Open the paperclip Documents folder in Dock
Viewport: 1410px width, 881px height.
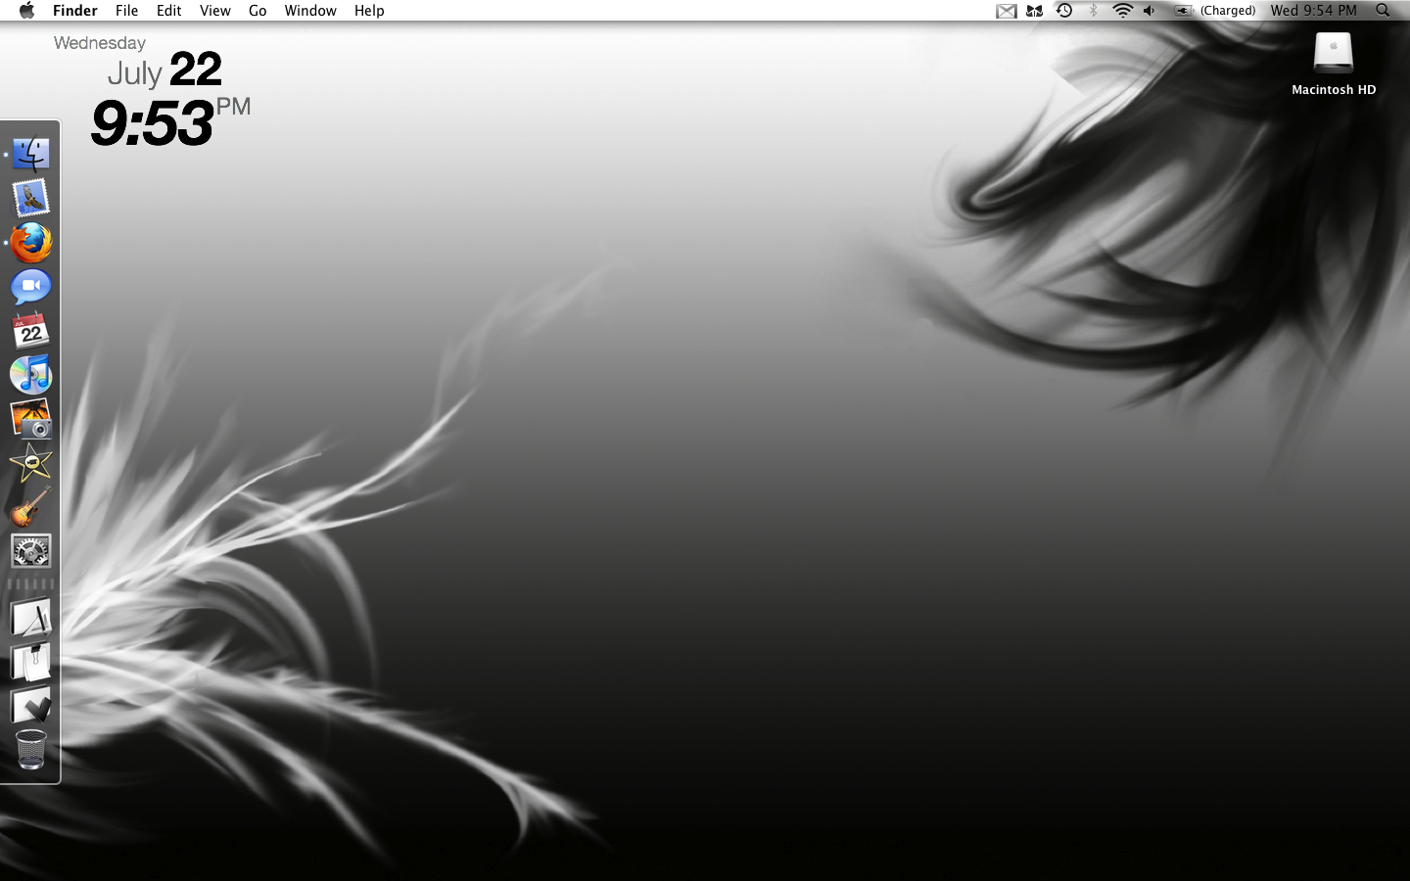(31, 662)
